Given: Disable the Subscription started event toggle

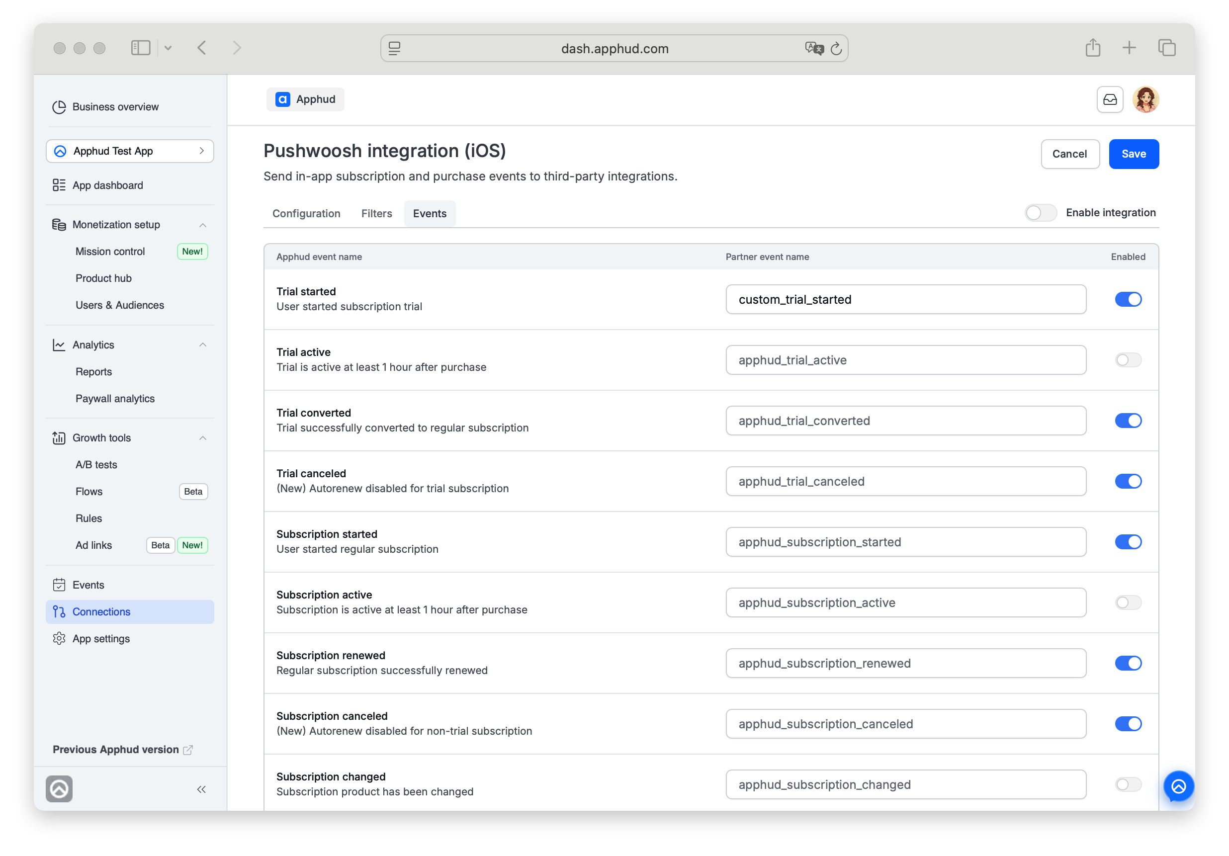Looking at the screenshot, I should (x=1128, y=542).
